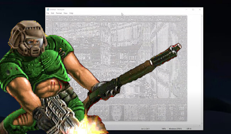Click the 'Windows (CRLF)' status entry

(x=175, y=129)
